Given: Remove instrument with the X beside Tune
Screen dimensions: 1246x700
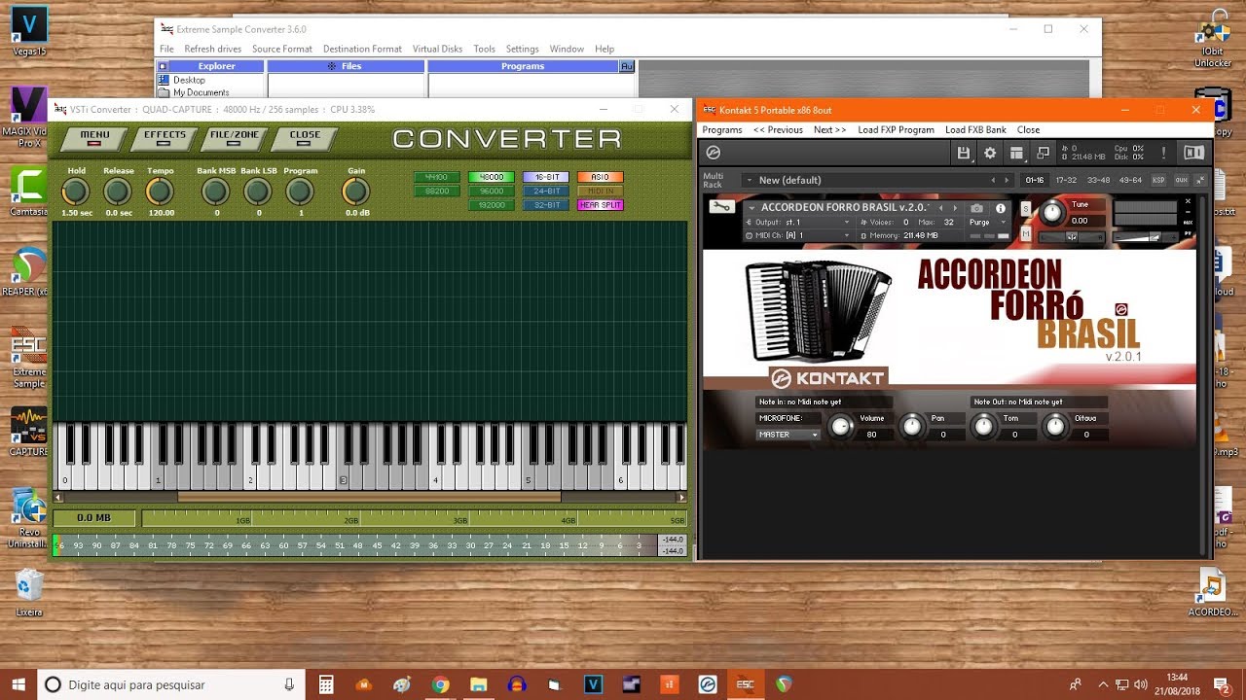Looking at the screenshot, I should (x=1188, y=201).
